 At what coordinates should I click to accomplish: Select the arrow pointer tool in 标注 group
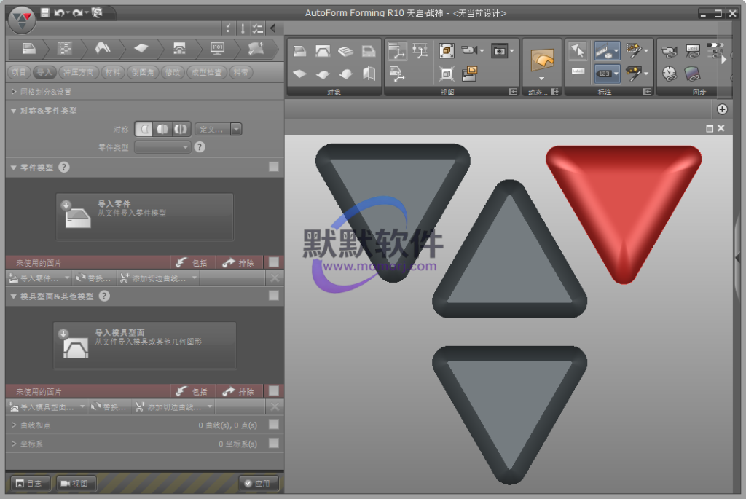tap(577, 50)
